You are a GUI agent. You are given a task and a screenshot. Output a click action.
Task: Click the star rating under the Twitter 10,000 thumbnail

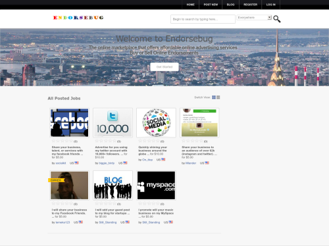pyautogui.click(x=106, y=141)
